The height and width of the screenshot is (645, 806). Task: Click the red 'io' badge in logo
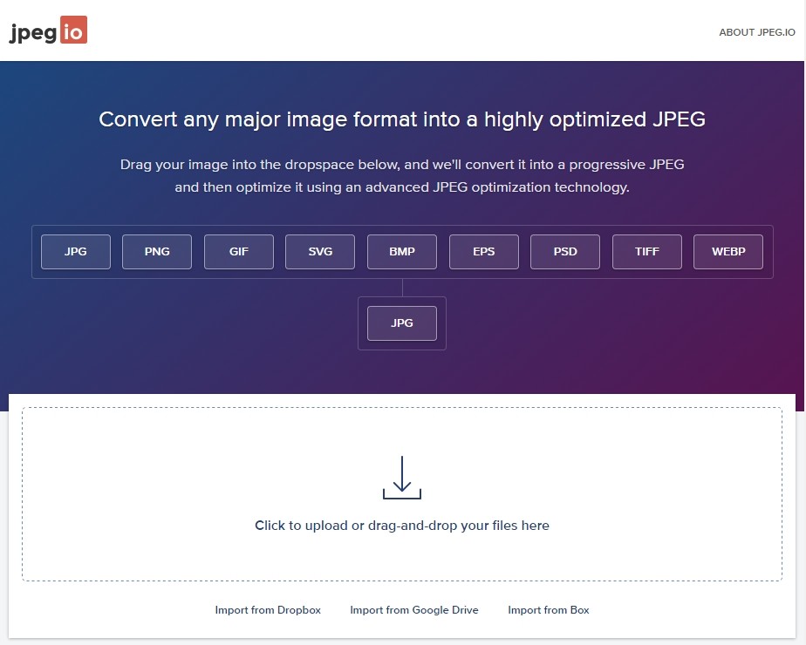click(73, 30)
